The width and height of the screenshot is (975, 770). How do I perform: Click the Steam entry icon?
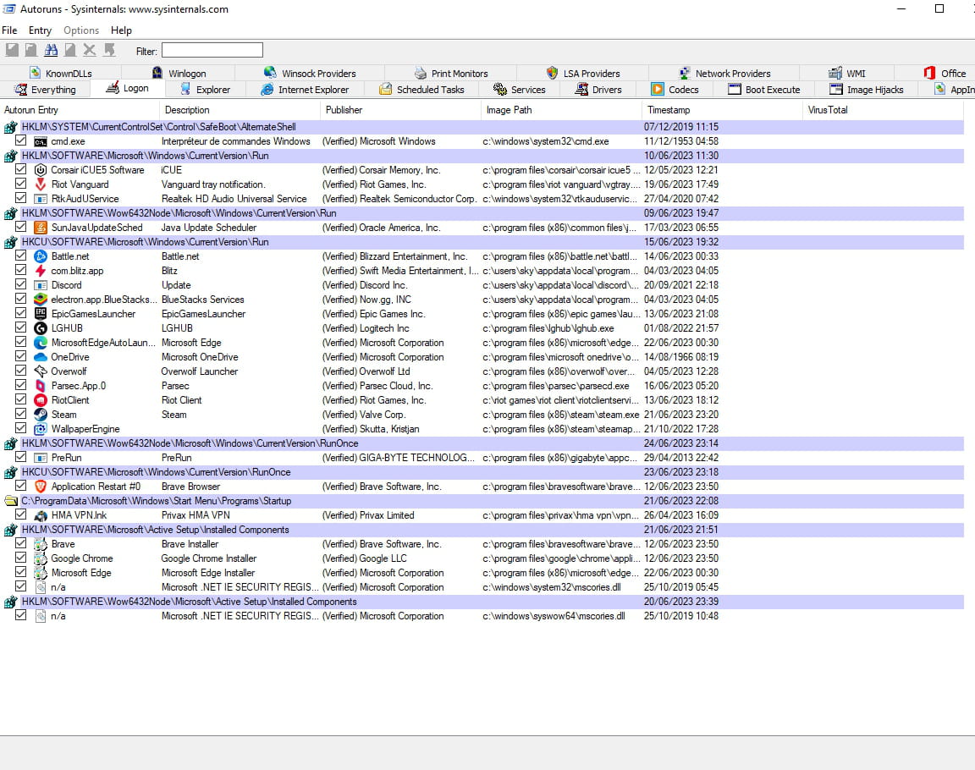41,415
